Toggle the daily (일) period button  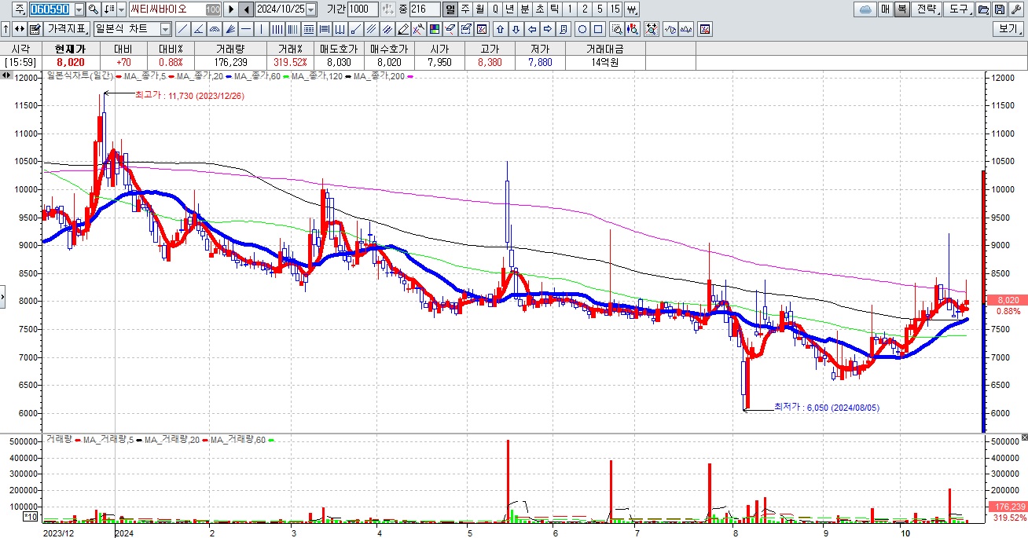450,9
